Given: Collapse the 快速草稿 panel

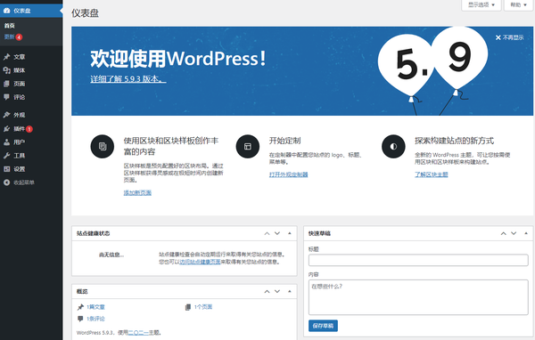Looking at the screenshot, I should (x=526, y=233).
